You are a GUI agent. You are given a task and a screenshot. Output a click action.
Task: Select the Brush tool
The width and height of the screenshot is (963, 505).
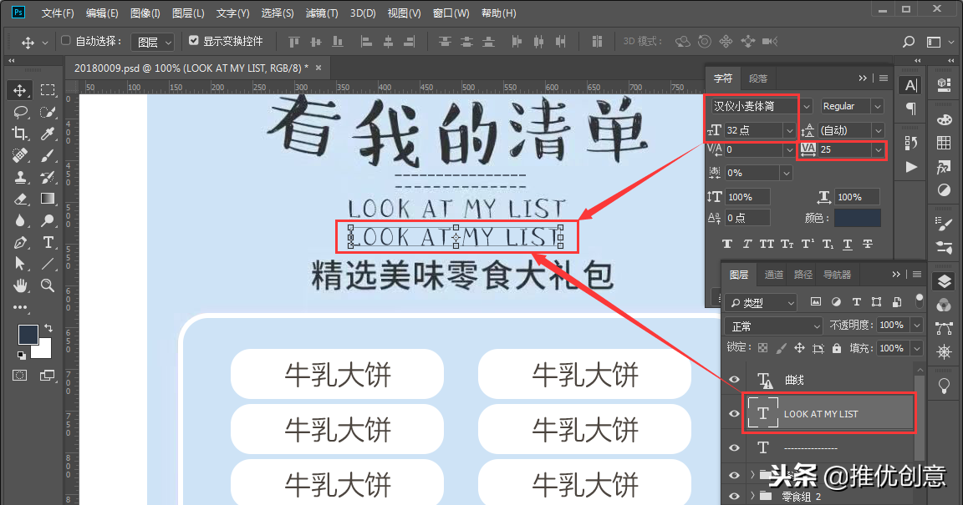pyautogui.click(x=48, y=156)
